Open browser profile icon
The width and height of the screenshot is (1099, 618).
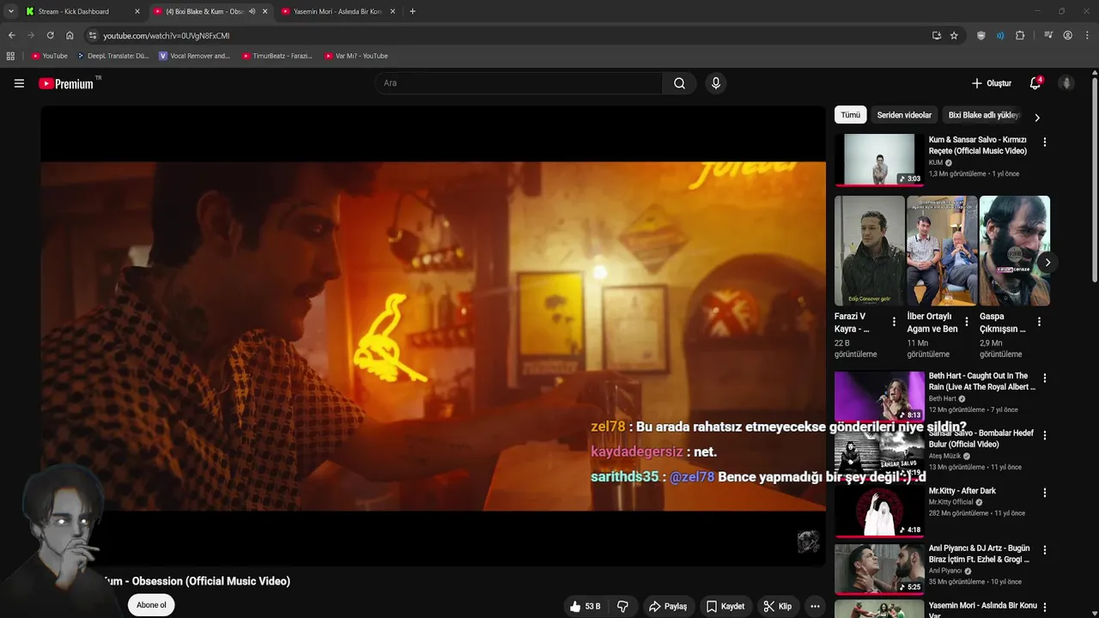click(1068, 35)
